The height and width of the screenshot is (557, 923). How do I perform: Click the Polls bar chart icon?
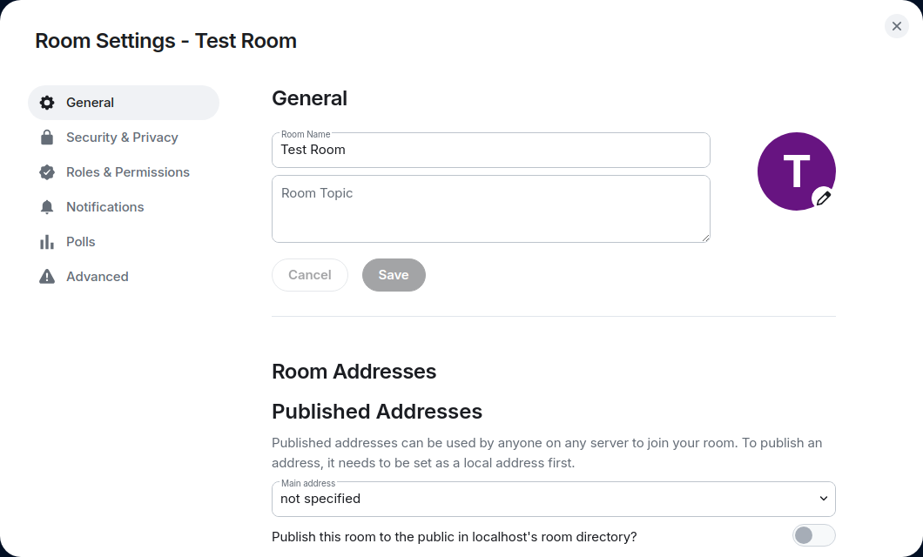point(47,242)
